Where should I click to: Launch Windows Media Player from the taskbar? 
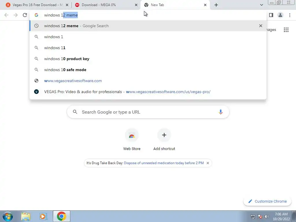coord(43,216)
